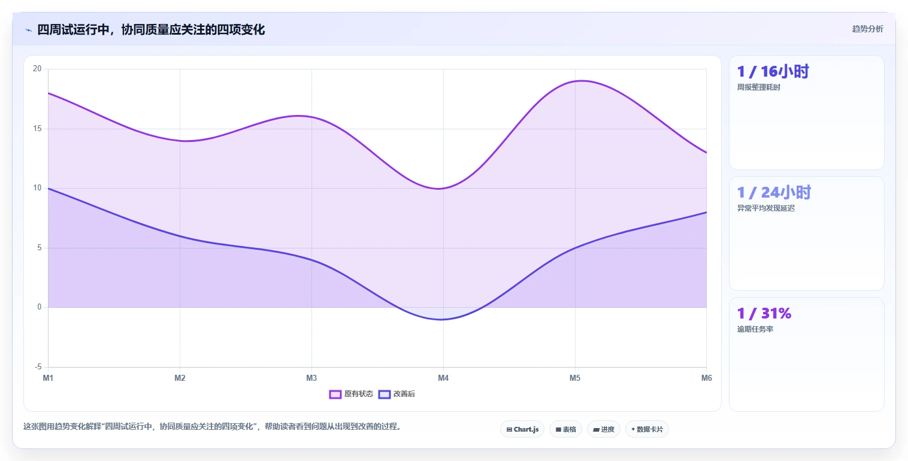Image resolution: width=908 pixels, height=461 pixels.
Task: Click the 改善后 line's dip at M4
Action: click(x=443, y=319)
